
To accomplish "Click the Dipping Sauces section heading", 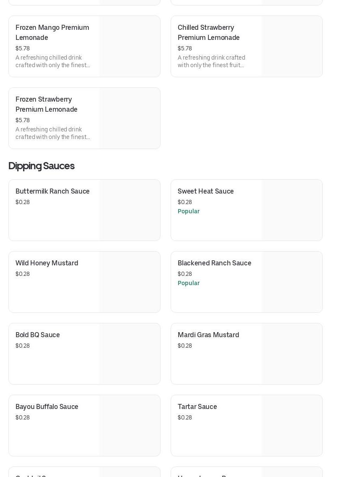I will [41, 166].
